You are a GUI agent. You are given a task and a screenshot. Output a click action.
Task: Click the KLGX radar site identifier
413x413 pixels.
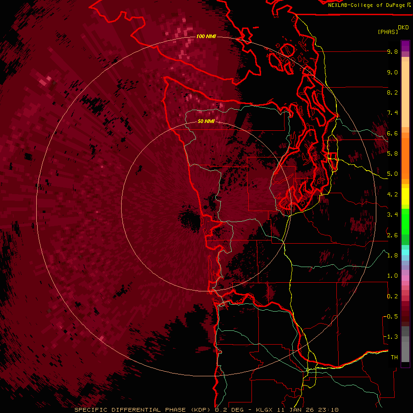[265, 410]
